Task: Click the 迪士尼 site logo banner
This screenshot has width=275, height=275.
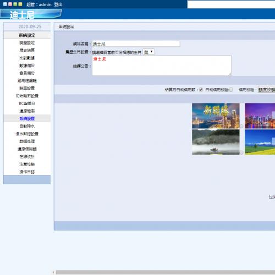Action: (31, 14)
